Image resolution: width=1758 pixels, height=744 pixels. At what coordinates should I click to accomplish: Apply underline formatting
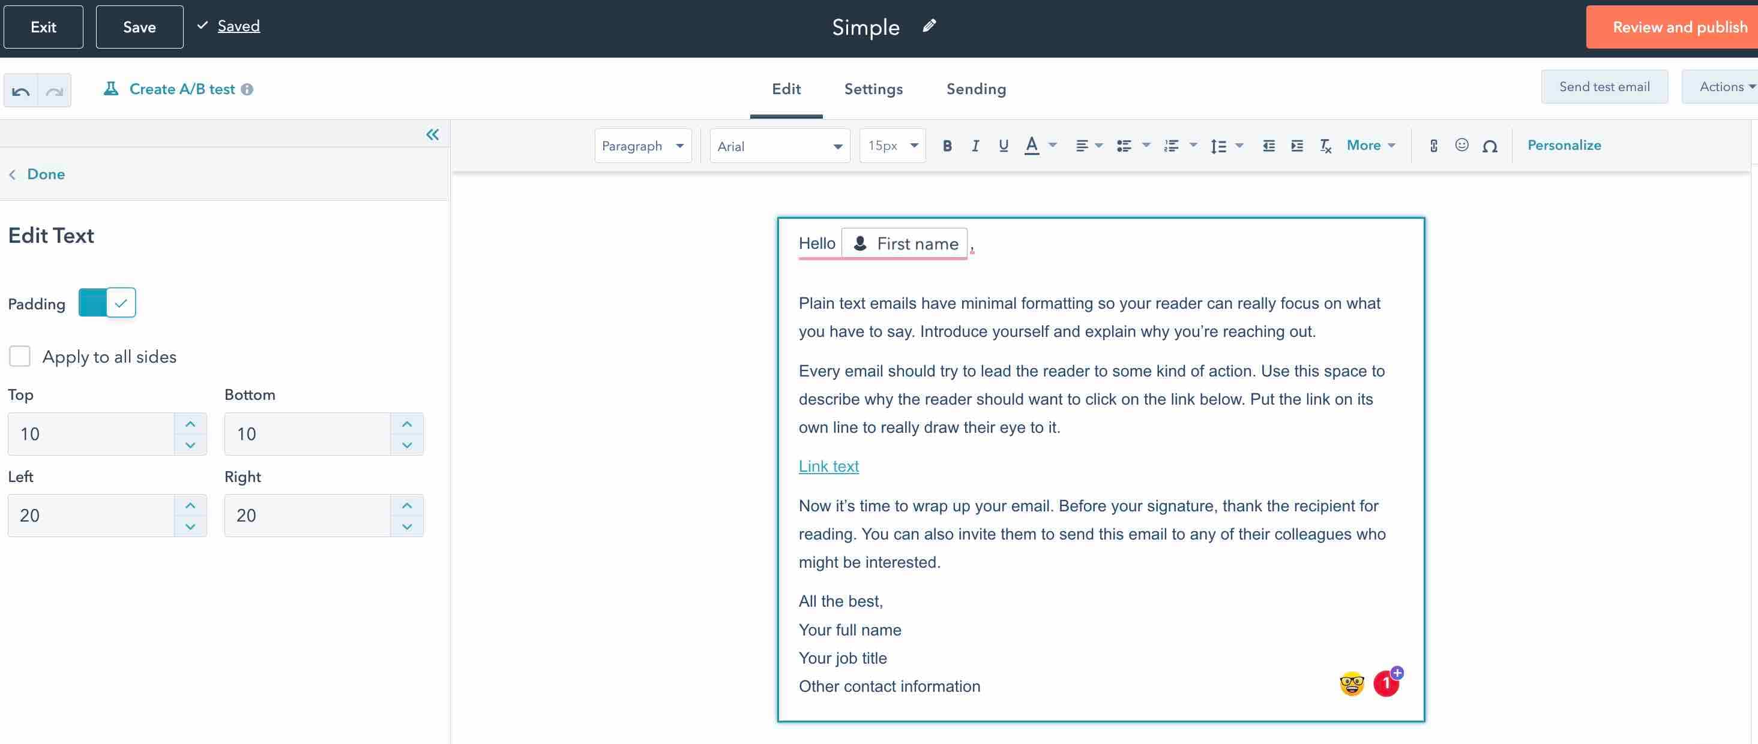(1003, 145)
